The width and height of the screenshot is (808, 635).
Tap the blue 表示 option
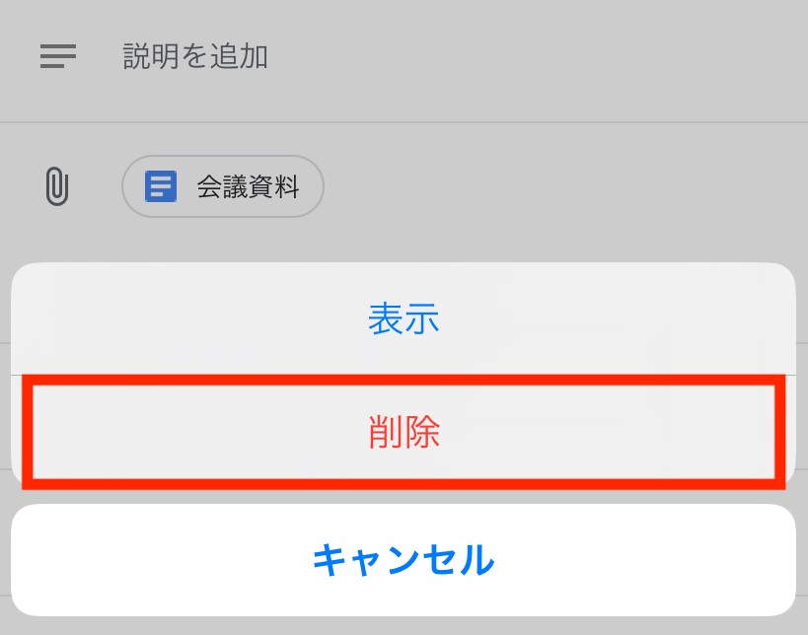[x=404, y=318]
